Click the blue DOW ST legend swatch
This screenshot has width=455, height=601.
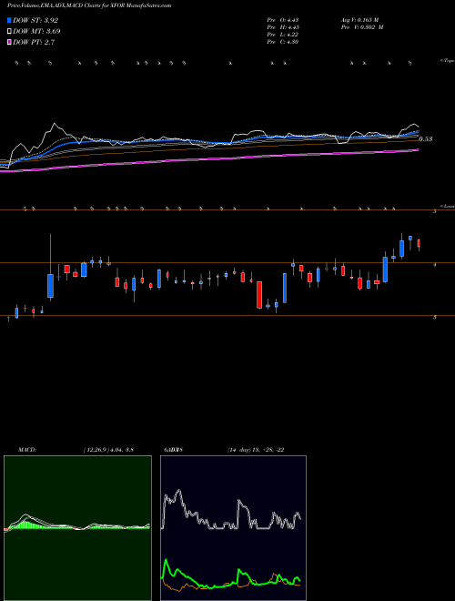(10, 20)
